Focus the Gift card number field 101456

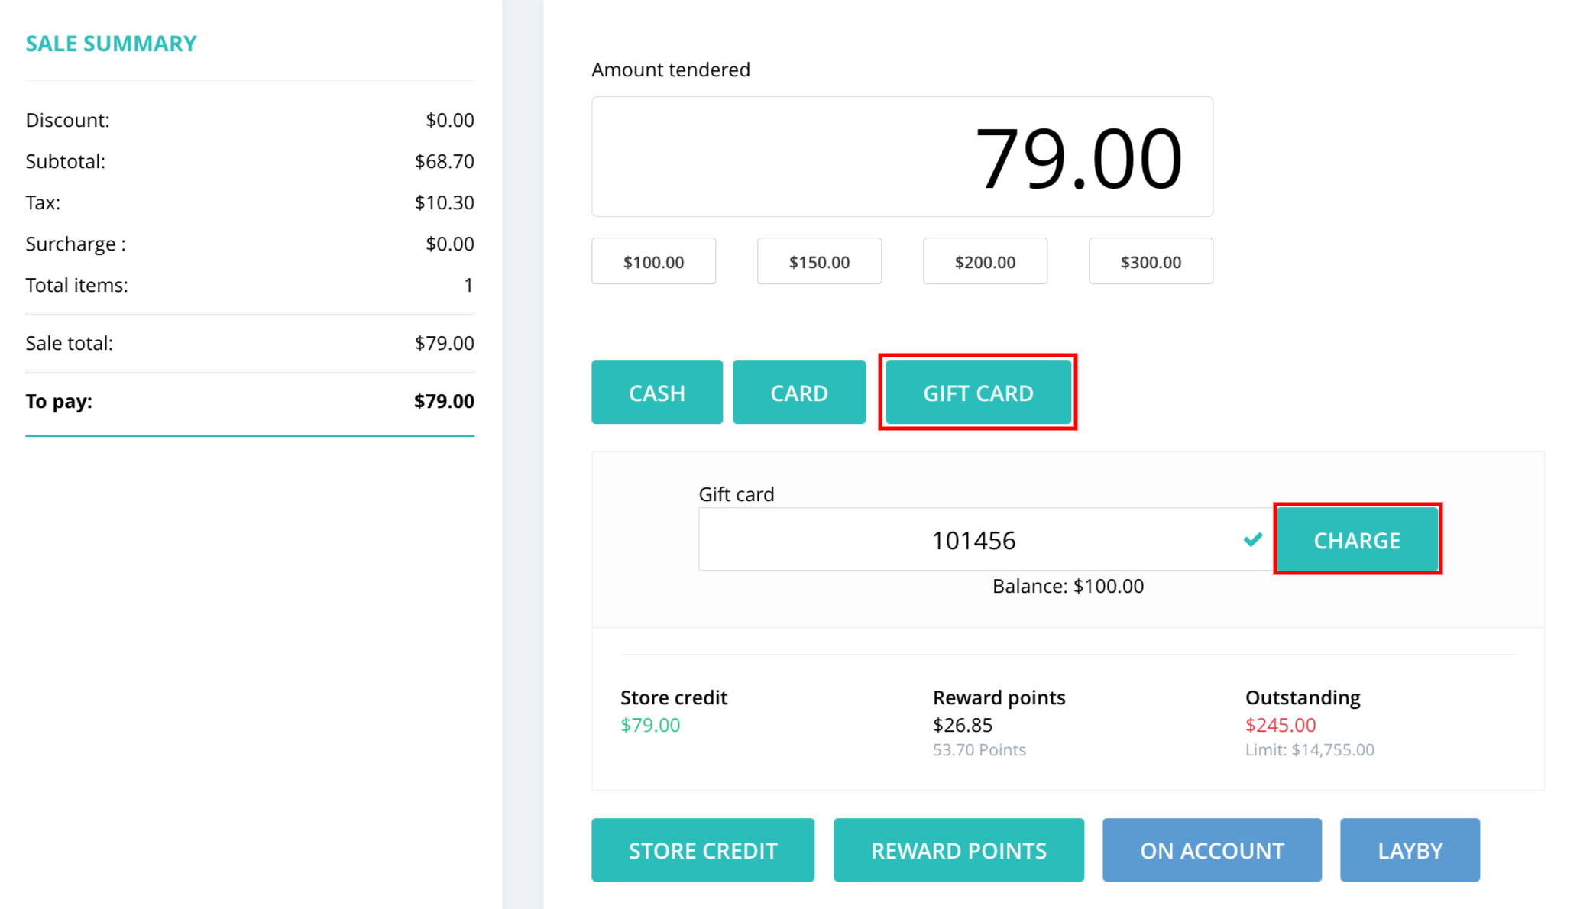tap(985, 539)
